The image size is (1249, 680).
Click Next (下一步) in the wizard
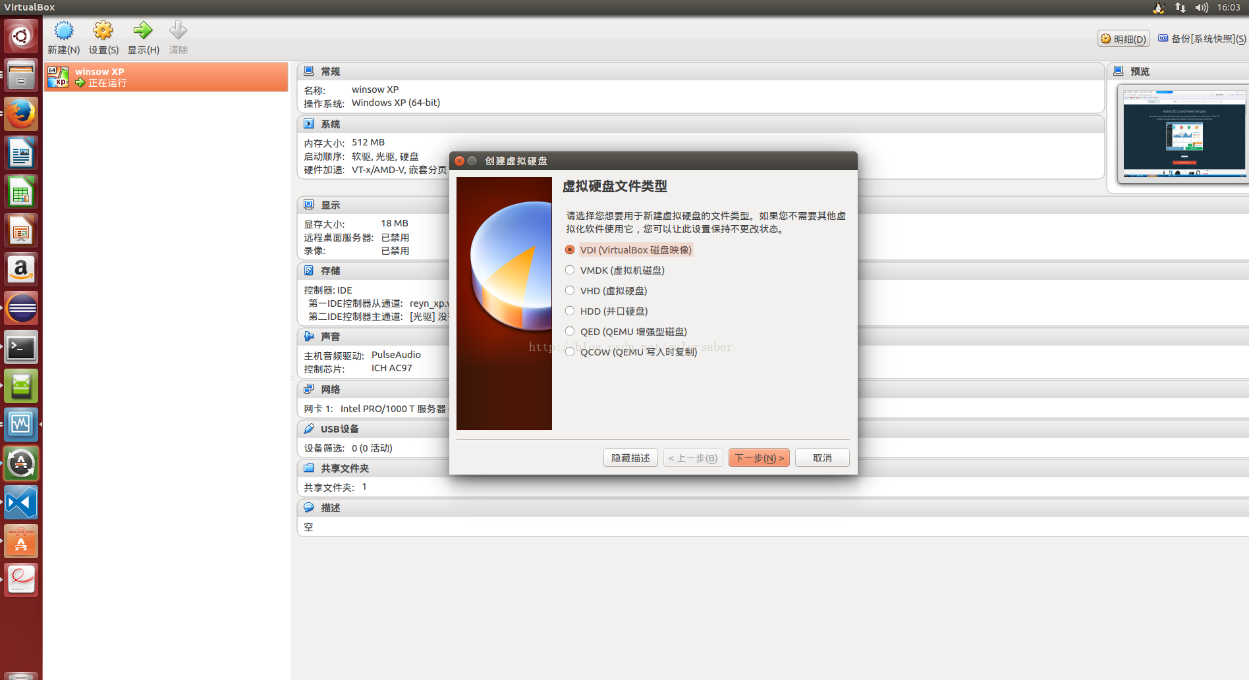coord(759,458)
